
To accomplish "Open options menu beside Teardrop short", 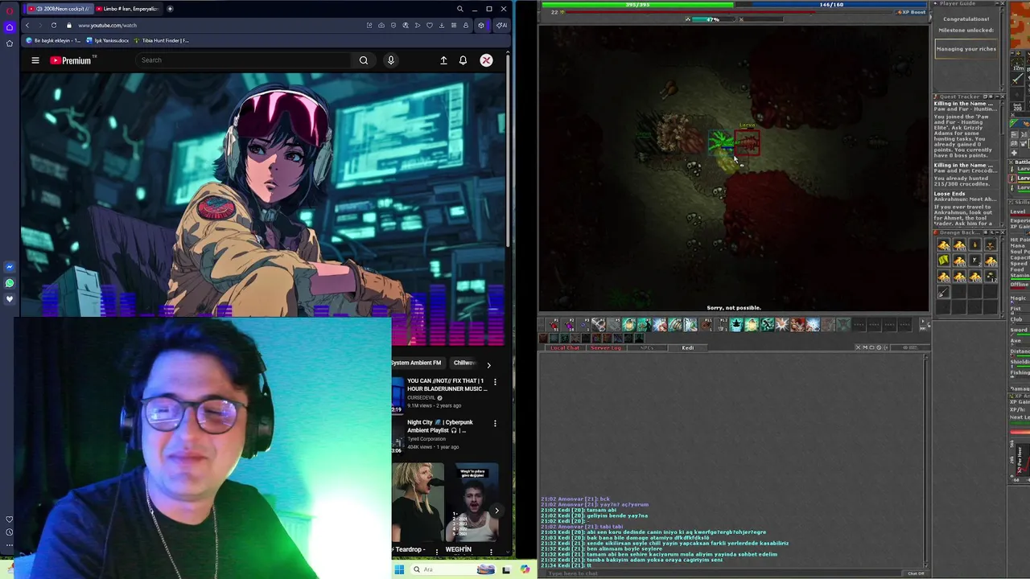I will [x=436, y=551].
